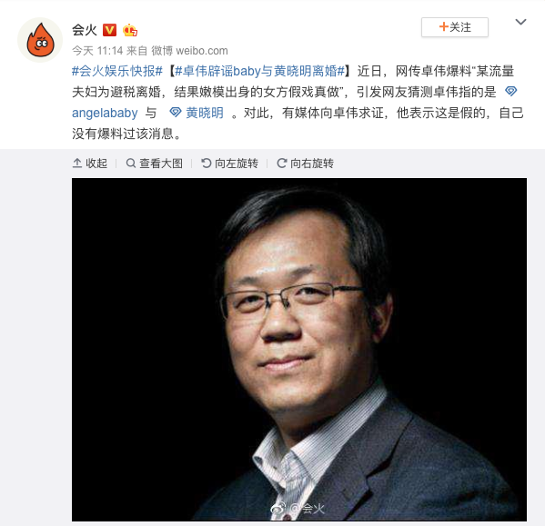Viewport: 545px width, 526px height.
Task: Open the 今天 11:14 post timestamp
Action: pyautogui.click(x=97, y=51)
